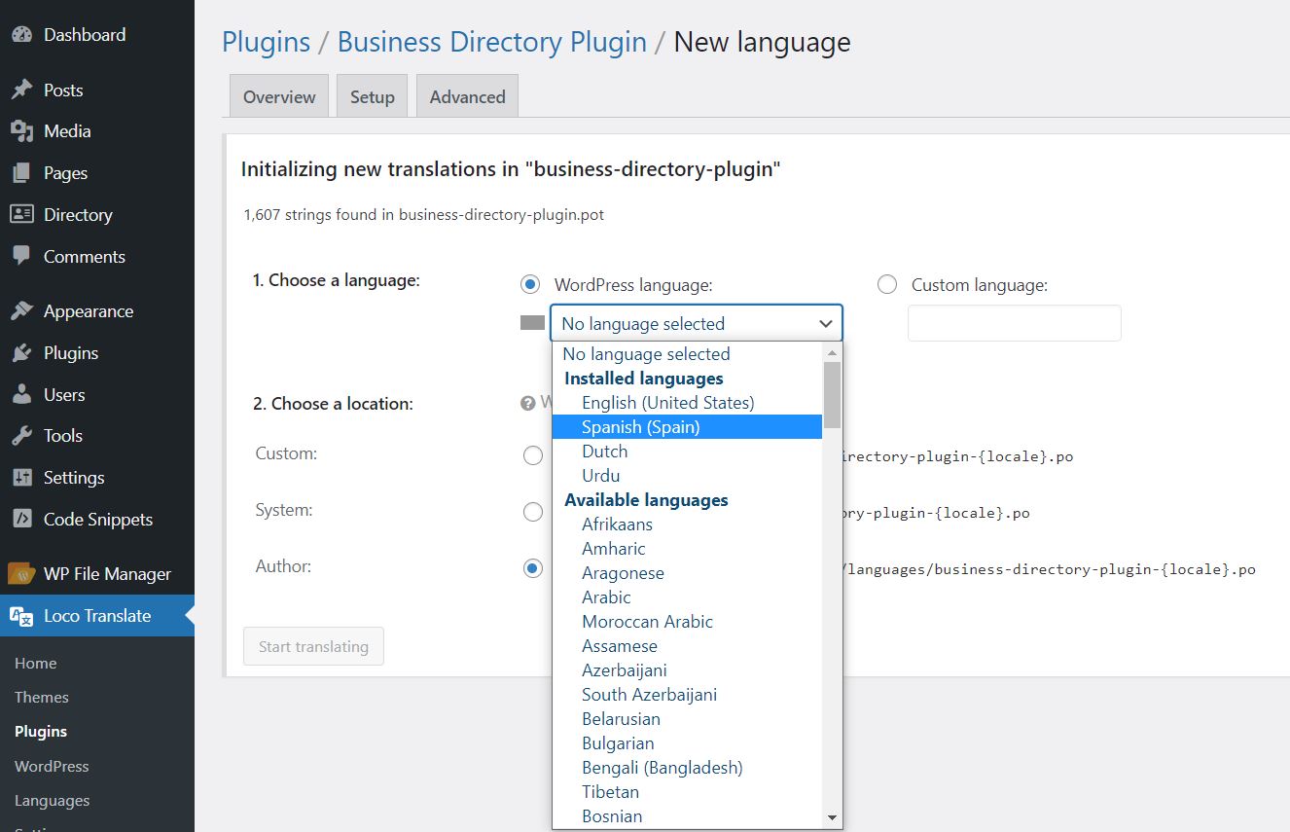Image resolution: width=1290 pixels, height=832 pixels.
Task: Click the Pages icon in sidebar
Action: point(21,173)
